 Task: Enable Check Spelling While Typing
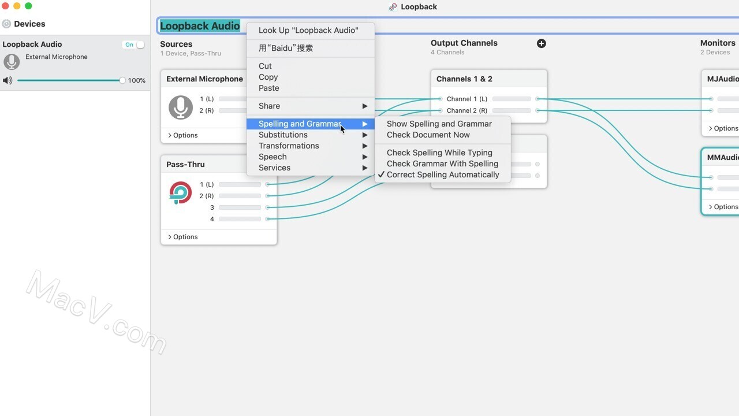click(439, 153)
